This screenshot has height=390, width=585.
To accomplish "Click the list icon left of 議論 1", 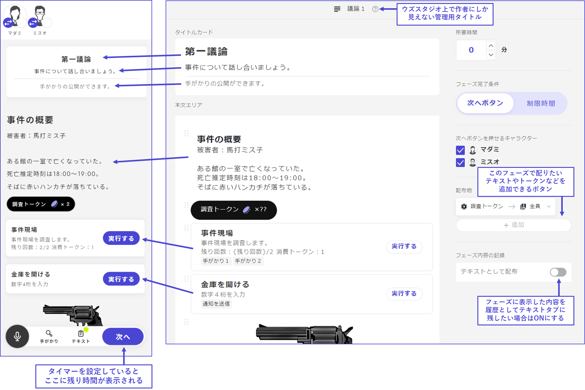I will tap(337, 9).
